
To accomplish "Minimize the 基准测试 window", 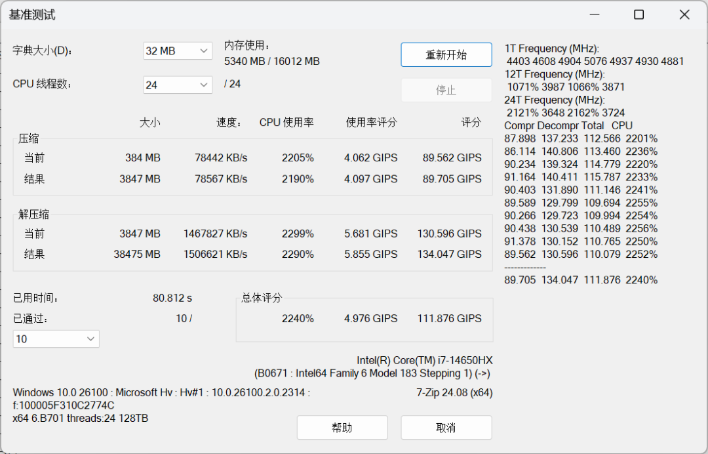I will [x=594, y=14].
